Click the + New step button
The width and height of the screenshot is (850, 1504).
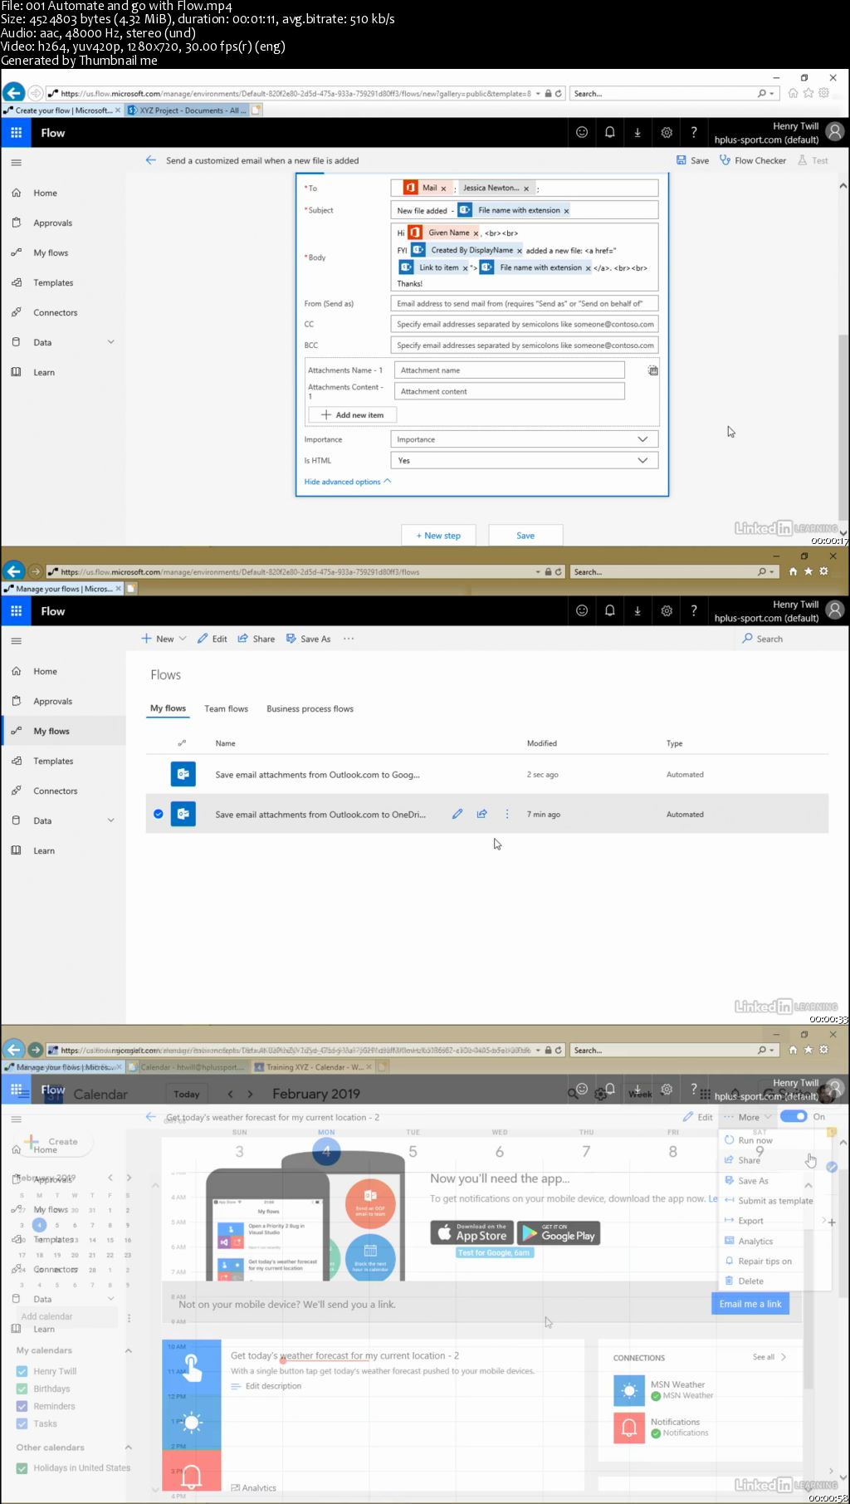pyautogui.click(x=438, y=536)
